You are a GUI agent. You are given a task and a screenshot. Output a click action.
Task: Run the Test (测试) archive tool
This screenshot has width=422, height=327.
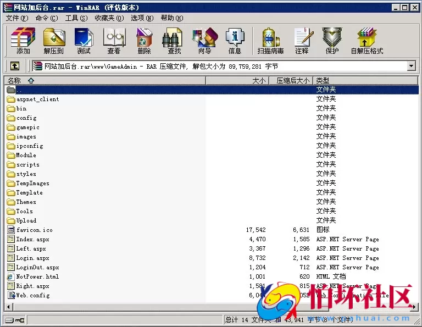point(84,40)
